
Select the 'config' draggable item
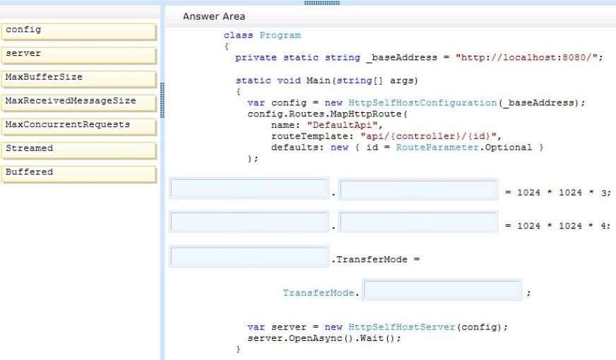point(78,32)
